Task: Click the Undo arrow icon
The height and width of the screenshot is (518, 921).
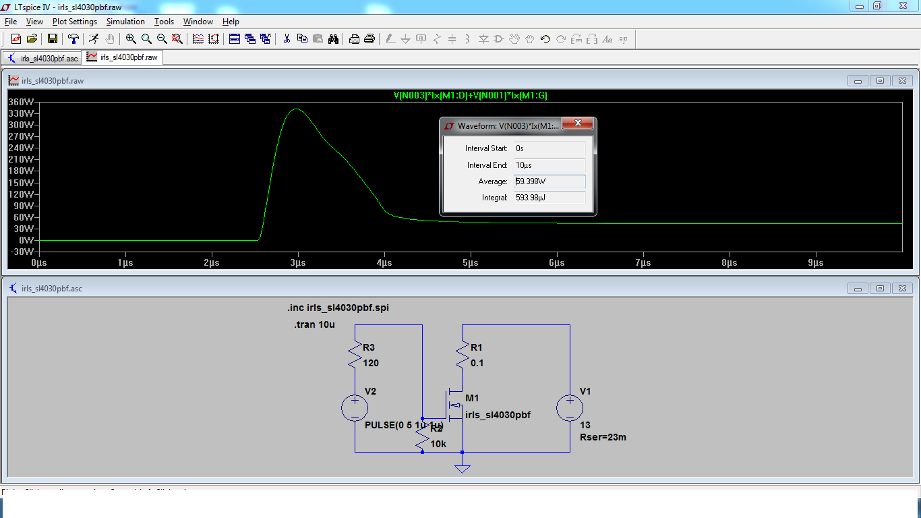Action: [545, 39]
